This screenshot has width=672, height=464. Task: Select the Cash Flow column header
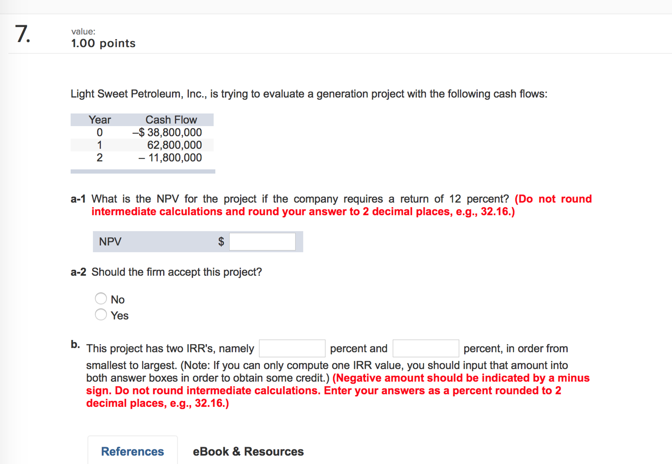tap(171, 119)
